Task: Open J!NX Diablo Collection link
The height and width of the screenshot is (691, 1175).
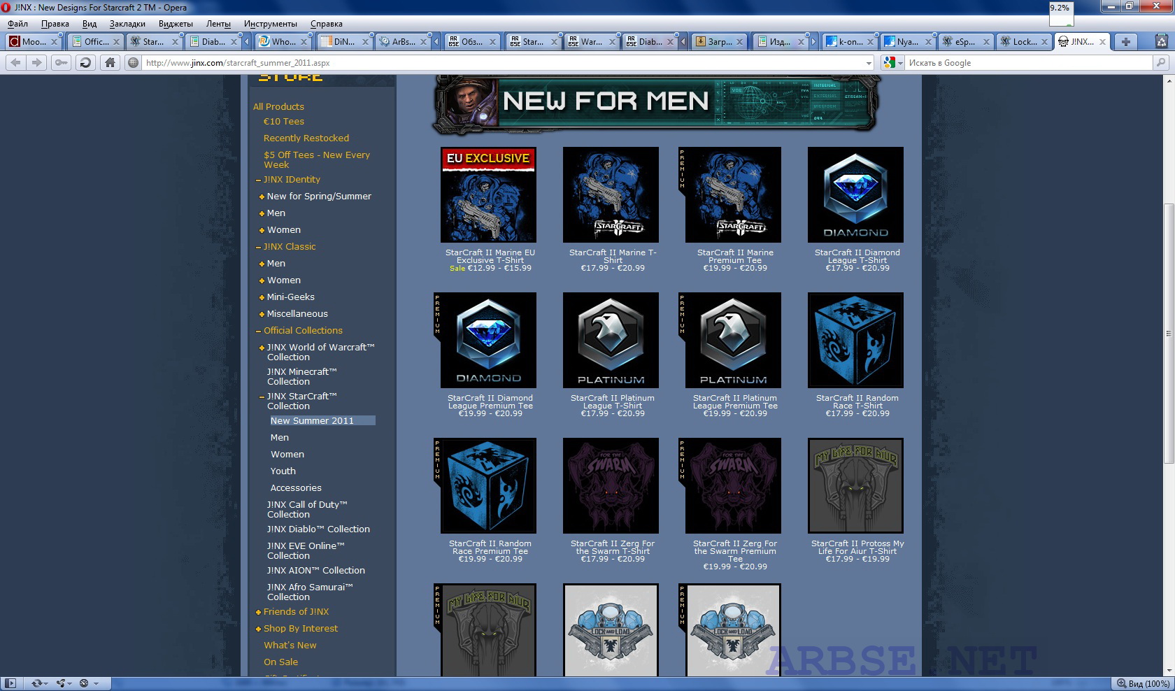Action: pos(318,529)
